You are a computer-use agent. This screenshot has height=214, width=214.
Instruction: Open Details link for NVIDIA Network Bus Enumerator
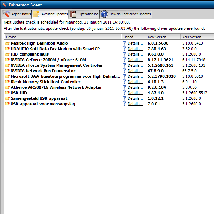point(135,71)
